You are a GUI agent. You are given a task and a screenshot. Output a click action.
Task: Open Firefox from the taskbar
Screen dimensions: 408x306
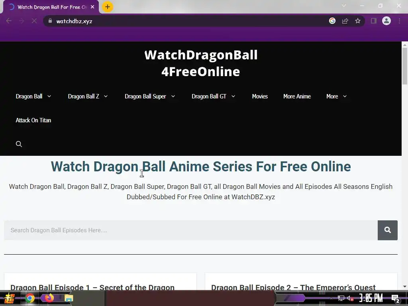coord(49,298)
